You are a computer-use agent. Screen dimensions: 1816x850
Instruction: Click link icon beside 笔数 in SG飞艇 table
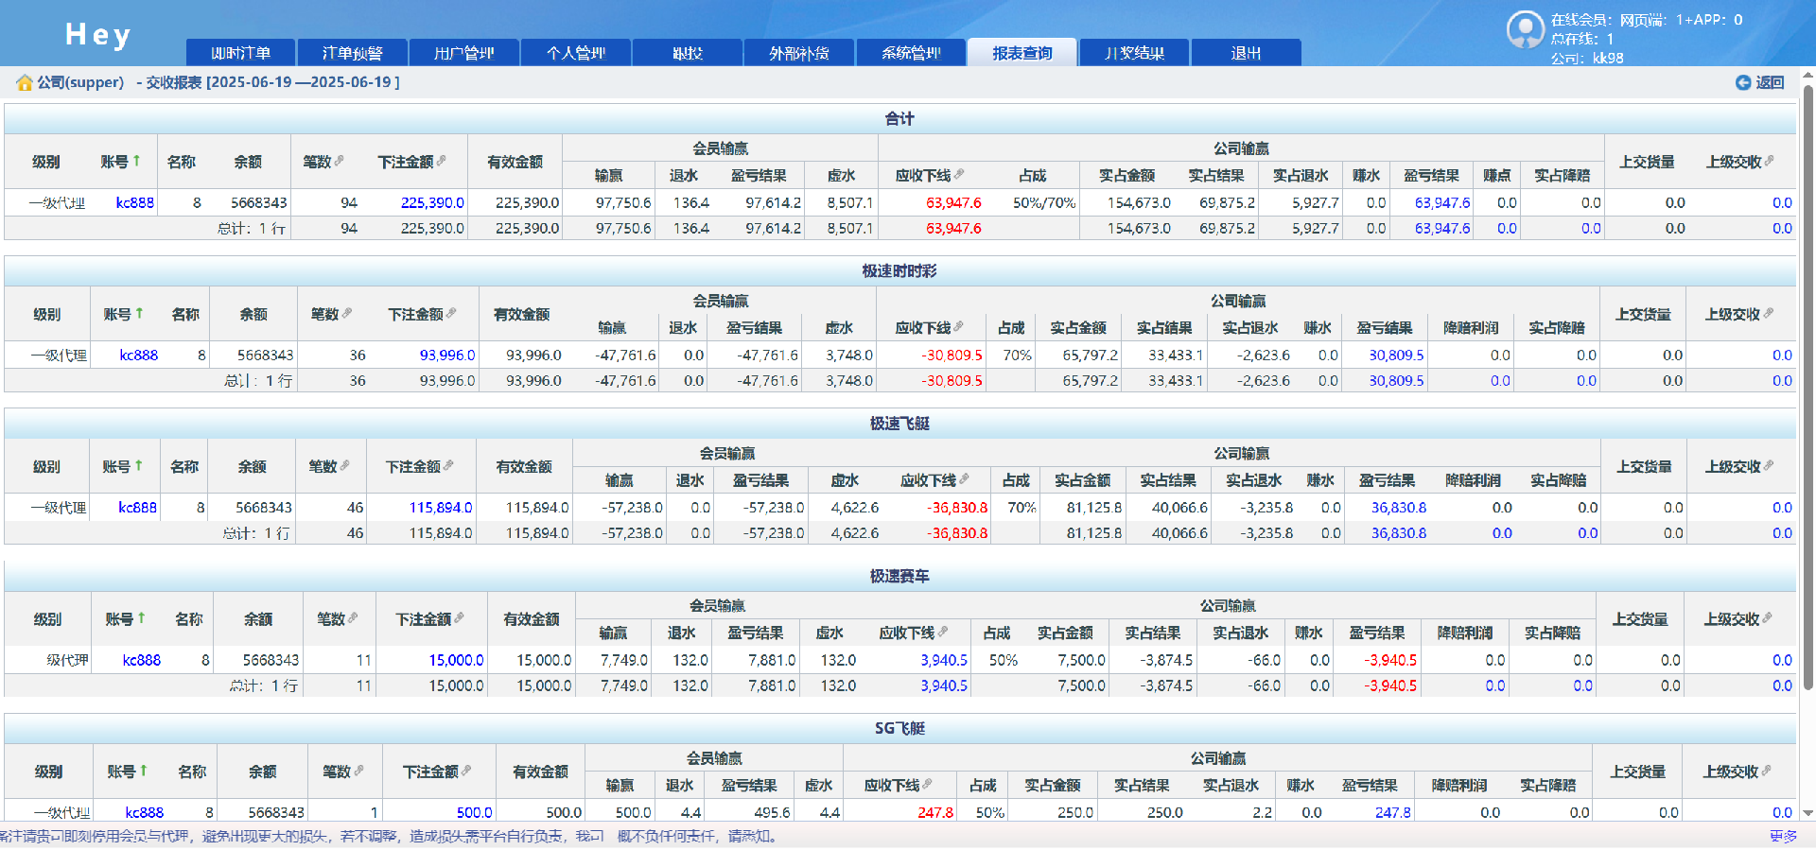(x=359, y=771)
